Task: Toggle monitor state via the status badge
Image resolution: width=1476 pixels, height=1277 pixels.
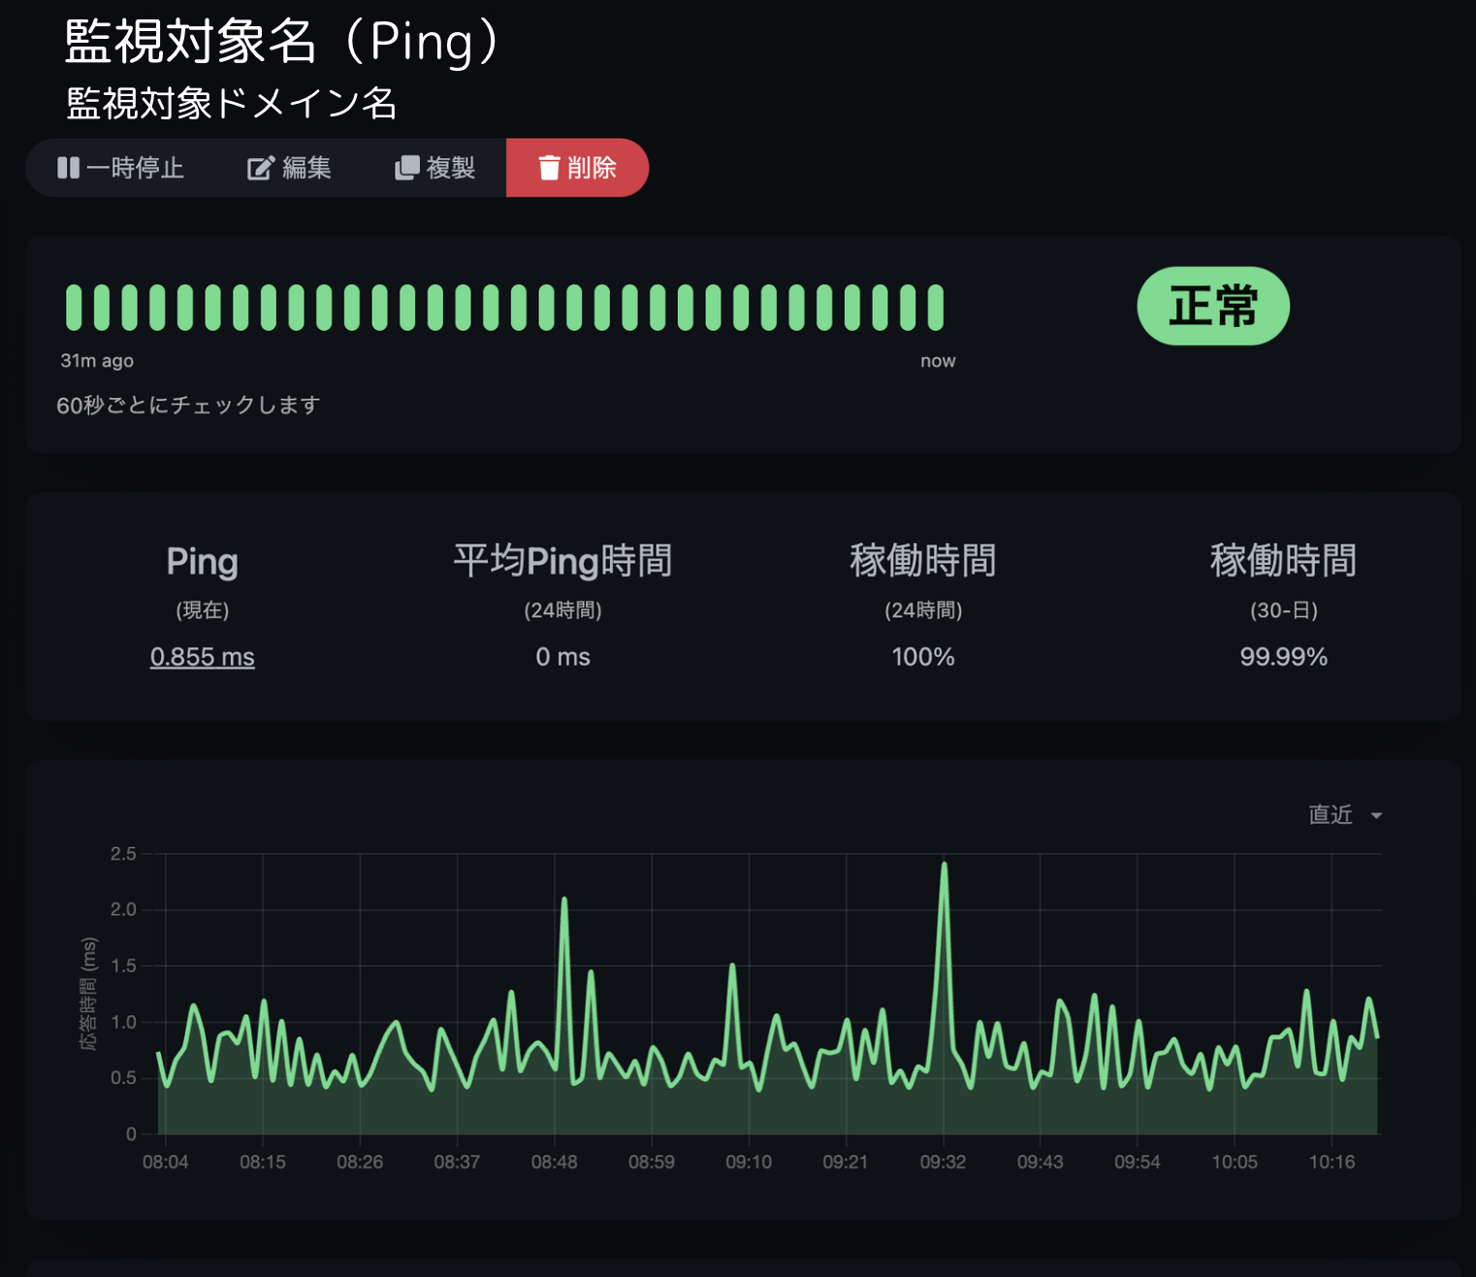Action: coord(1212,306)
